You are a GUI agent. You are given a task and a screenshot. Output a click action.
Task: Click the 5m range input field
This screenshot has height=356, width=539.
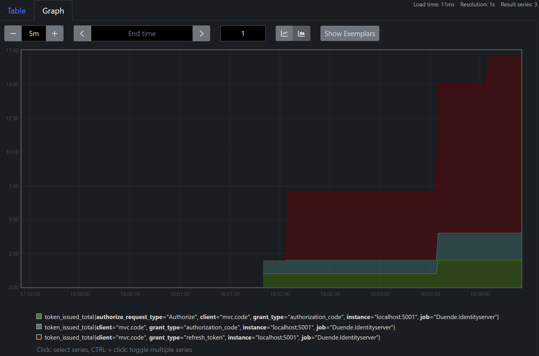tap(34, 33)
